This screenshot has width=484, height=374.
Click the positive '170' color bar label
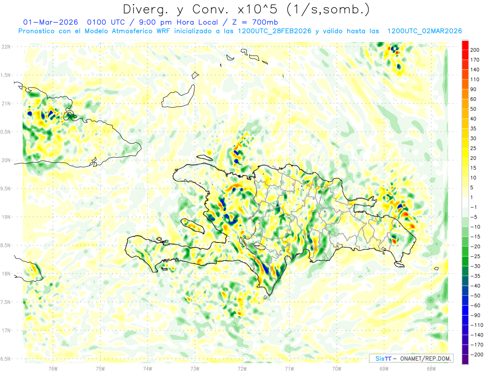[x=475, y=60]
